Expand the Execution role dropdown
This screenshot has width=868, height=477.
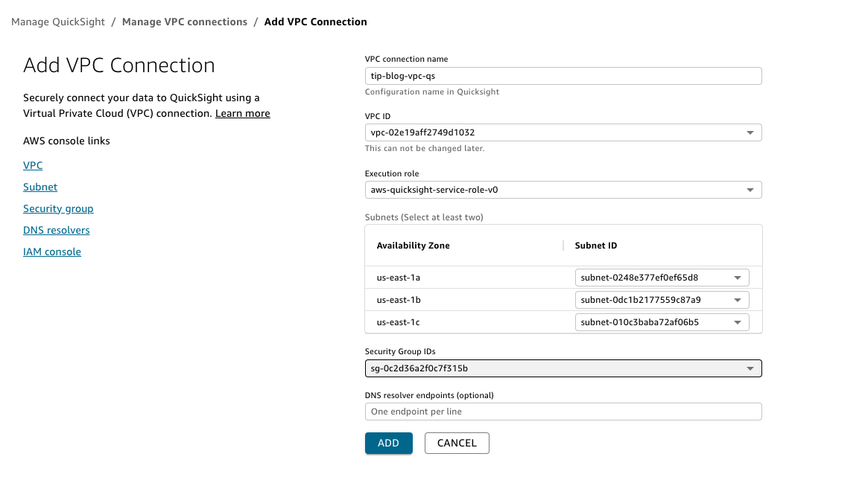[x=563, y=191]
